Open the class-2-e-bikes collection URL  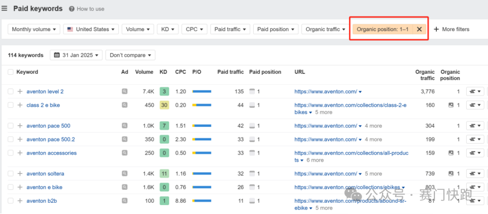(350, 108)
